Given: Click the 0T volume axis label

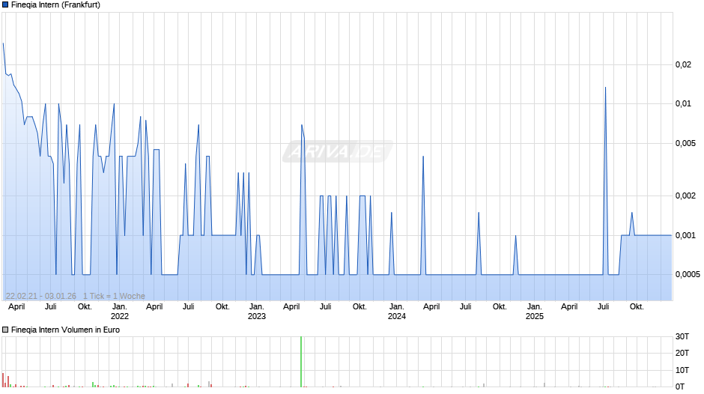Looking at the screenshot, I should coord(680,387).
